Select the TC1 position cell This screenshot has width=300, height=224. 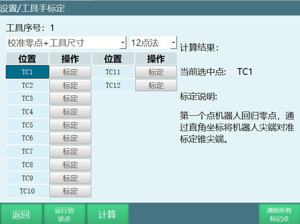(27, 72)
